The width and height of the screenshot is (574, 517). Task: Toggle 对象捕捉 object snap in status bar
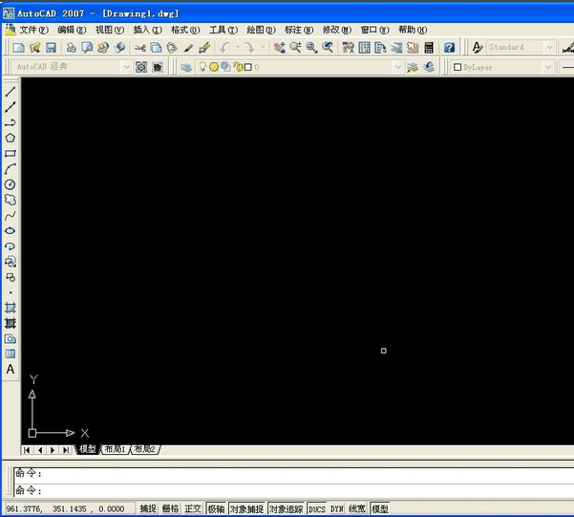tap(246, 508)
